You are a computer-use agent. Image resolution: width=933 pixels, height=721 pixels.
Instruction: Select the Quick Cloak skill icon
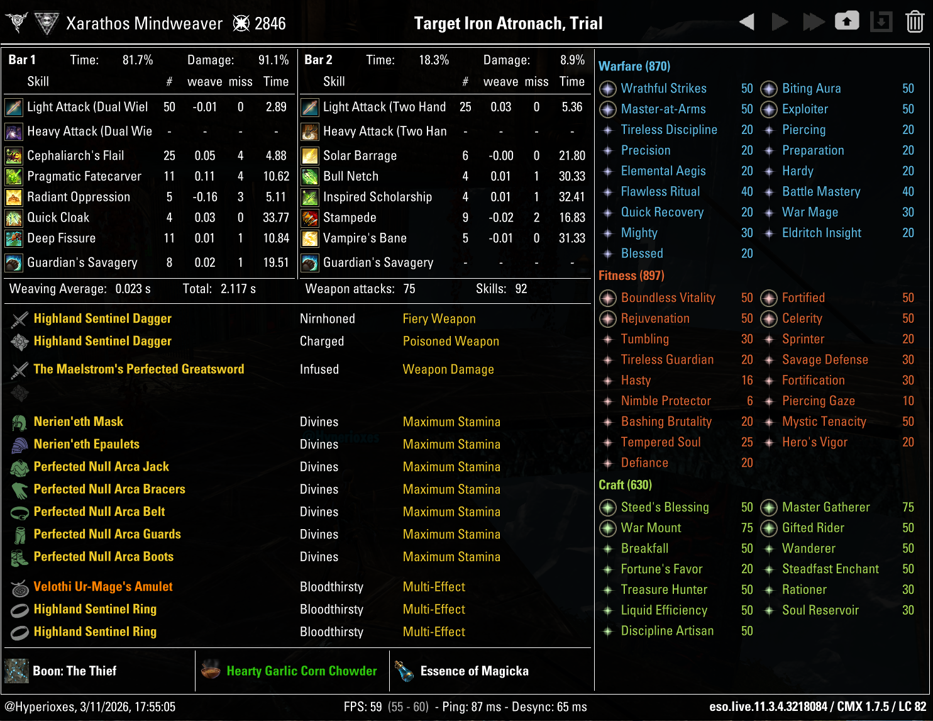(x=13, y=218)
